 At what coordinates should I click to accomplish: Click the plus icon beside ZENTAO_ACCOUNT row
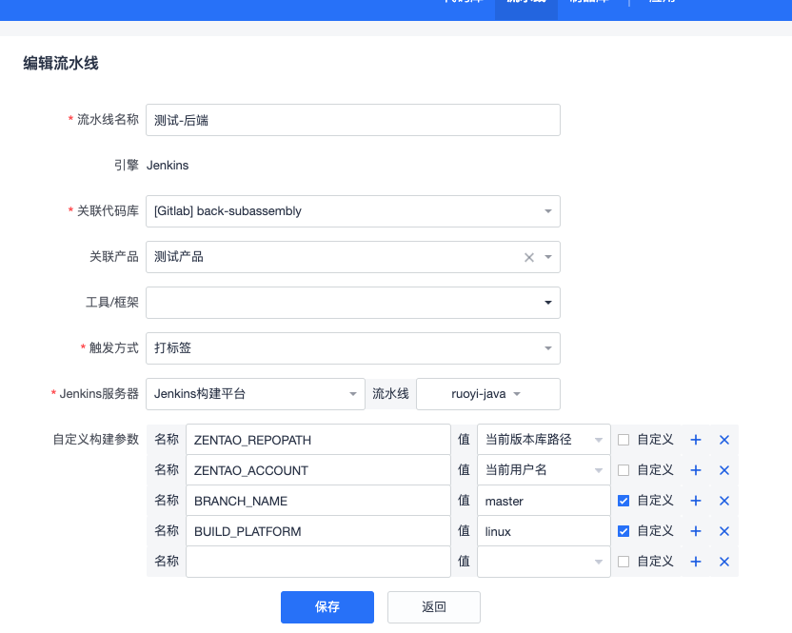click(695, 470)
